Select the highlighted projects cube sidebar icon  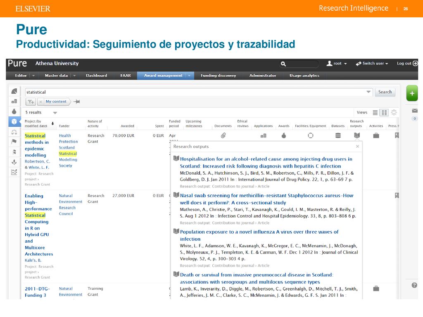(14, 122)
